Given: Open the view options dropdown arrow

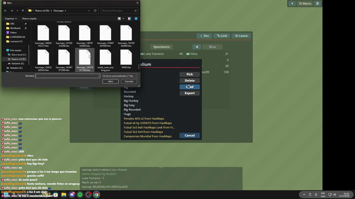Looking at the screenshot, I should (123, 19).
